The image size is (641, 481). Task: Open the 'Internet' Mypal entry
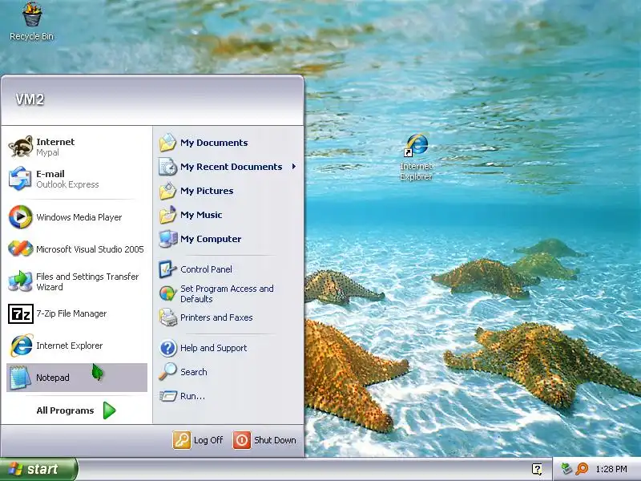point(77,147)
